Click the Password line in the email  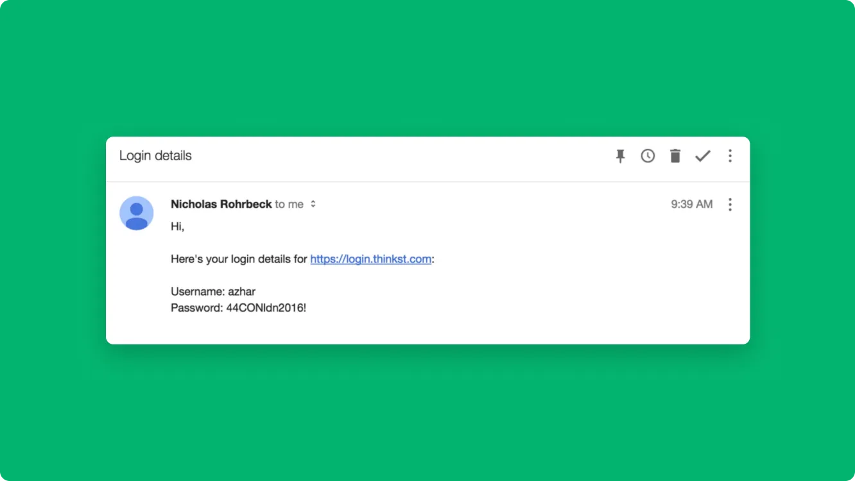tap(238, 308)
